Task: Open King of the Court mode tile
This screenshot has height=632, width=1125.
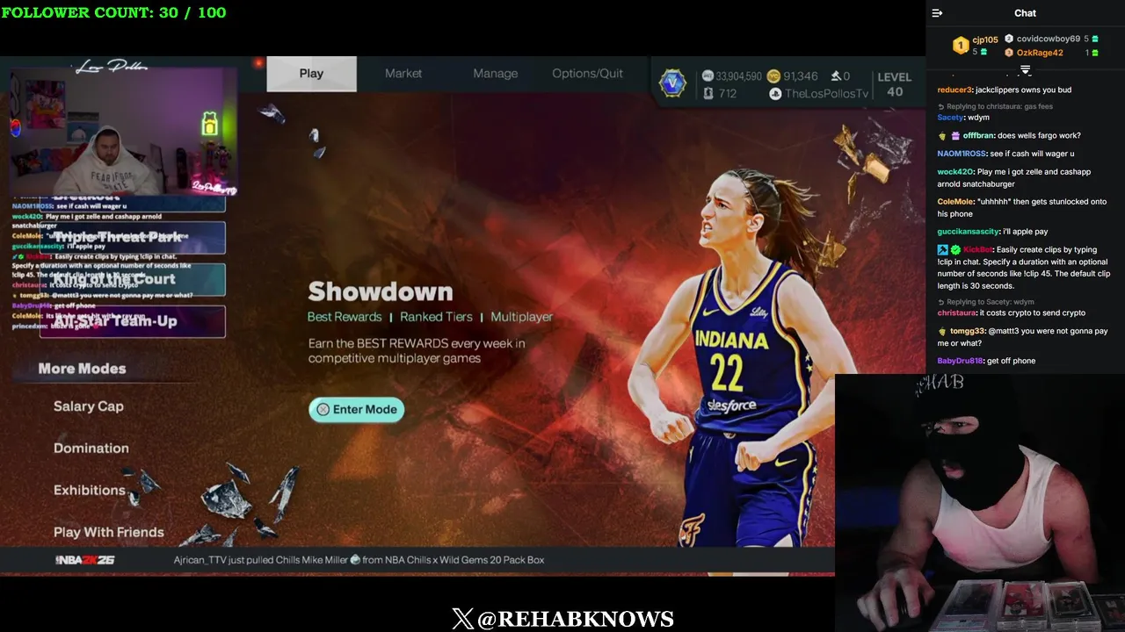Action: tap(132, 279)
